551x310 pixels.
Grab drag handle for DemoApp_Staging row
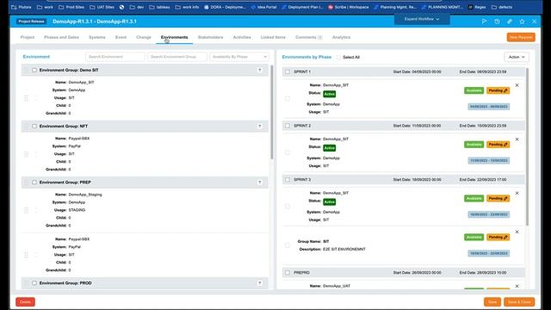pyautogui.click(x=26, y=210)
